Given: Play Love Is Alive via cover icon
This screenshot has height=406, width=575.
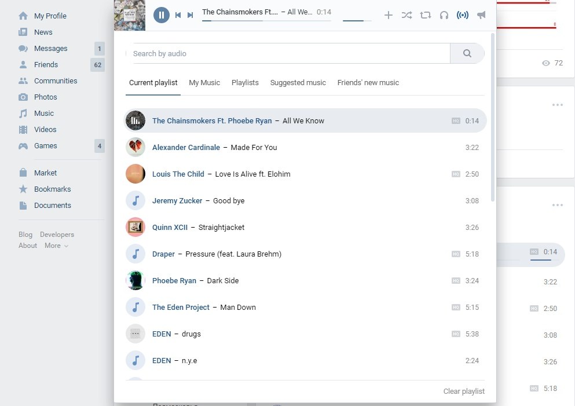Looking at the screenshot, I should point(135,174).
